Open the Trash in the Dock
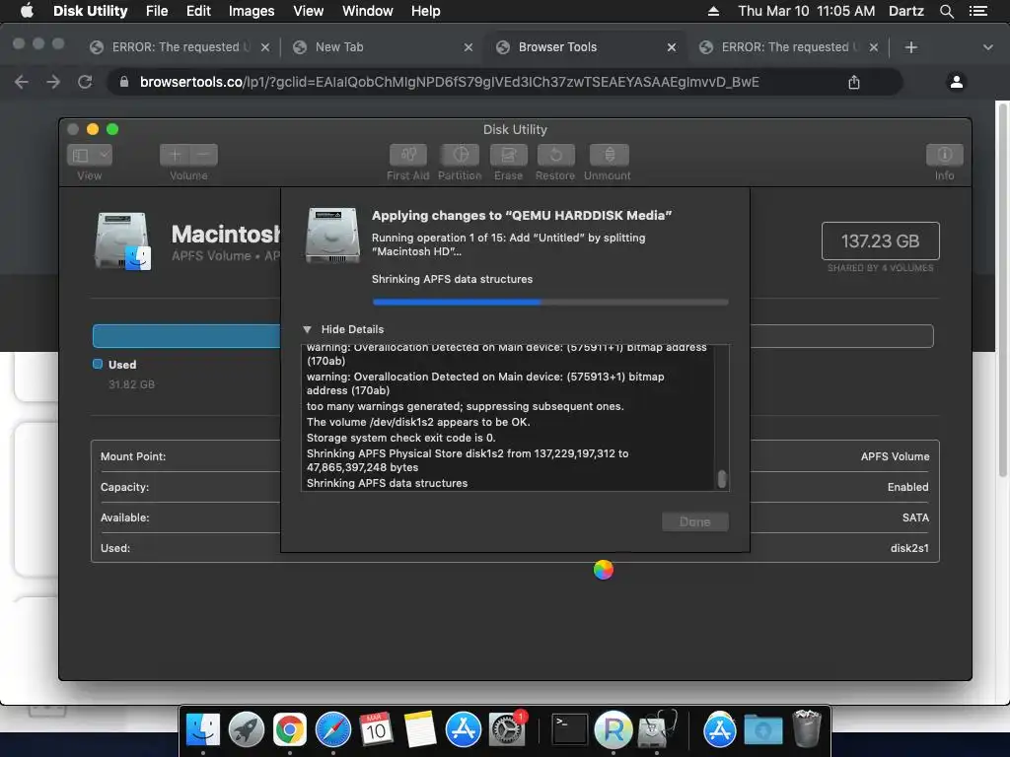1010x757 pixels. pos(807,730)
